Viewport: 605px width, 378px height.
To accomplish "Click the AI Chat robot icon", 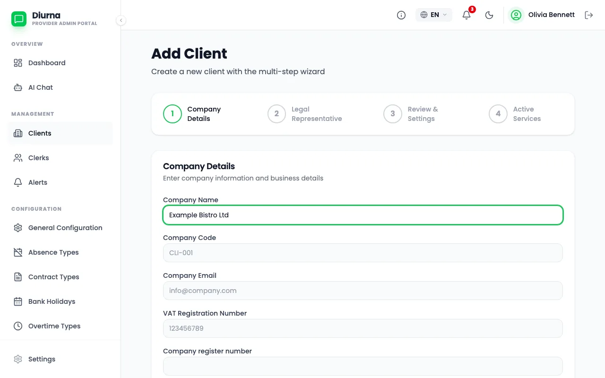I will (18, 87).
